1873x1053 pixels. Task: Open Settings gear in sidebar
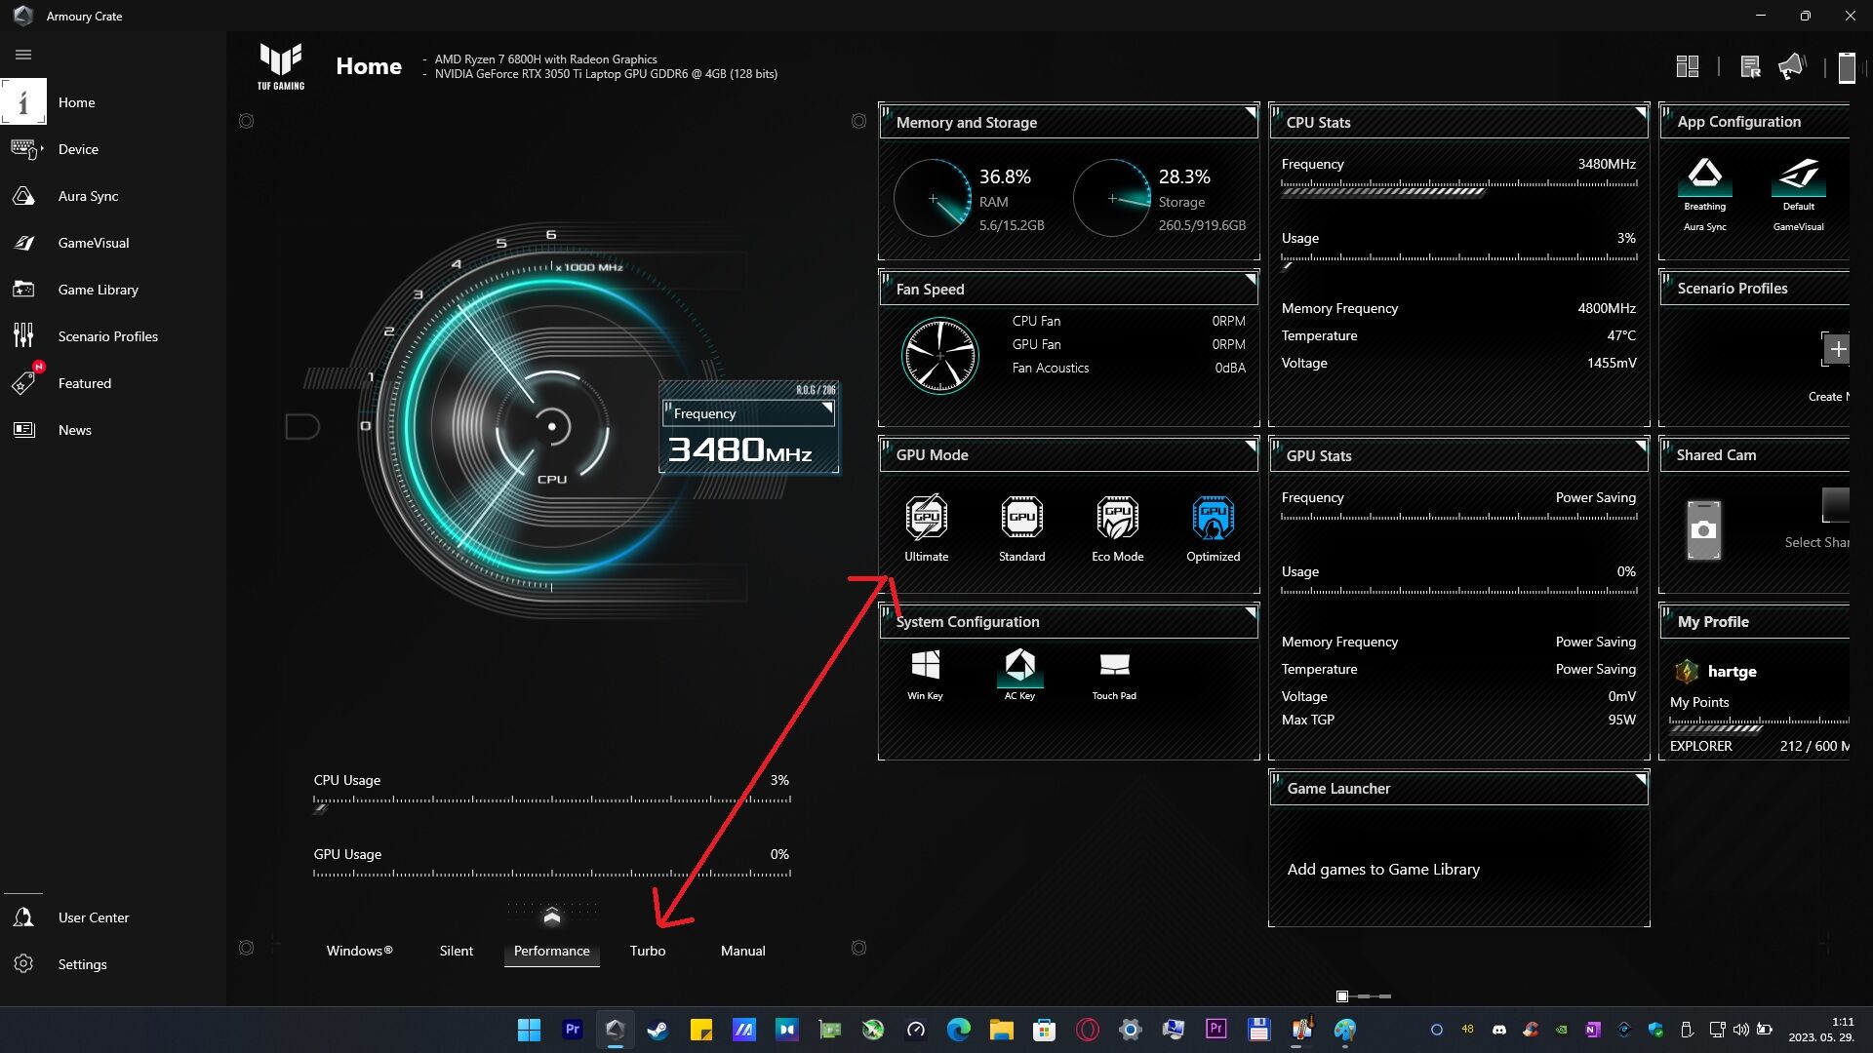(23, 964)
